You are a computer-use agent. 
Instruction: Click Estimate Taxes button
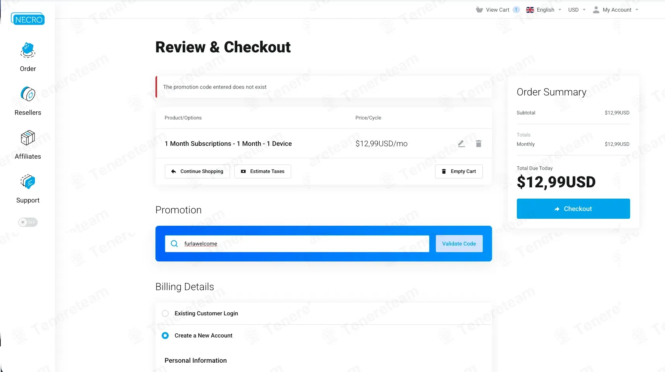(x=263, y=171)
